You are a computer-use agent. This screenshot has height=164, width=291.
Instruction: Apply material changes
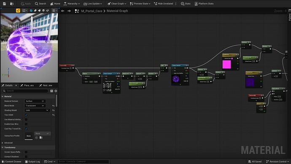tap(26, 3)
